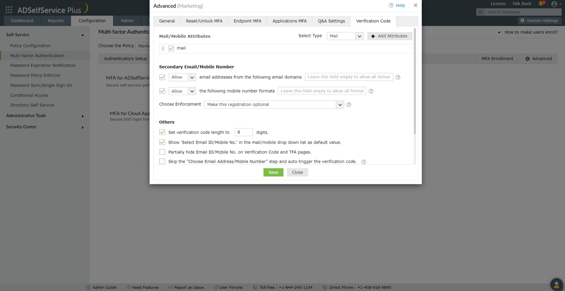
Task: Open the Help link in dialog header
Action: point(400,5)
